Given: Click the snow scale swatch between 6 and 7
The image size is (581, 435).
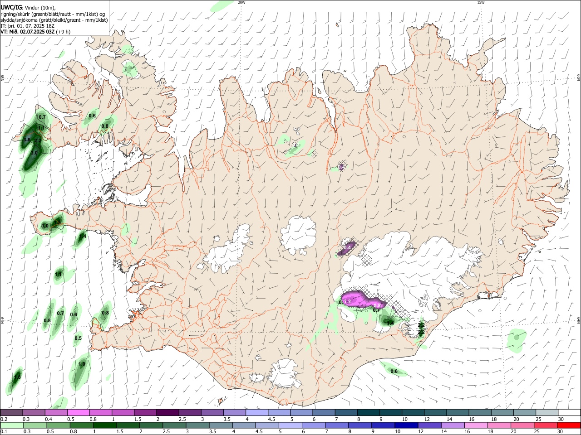Looking at the screenshot, I should 323,412.
